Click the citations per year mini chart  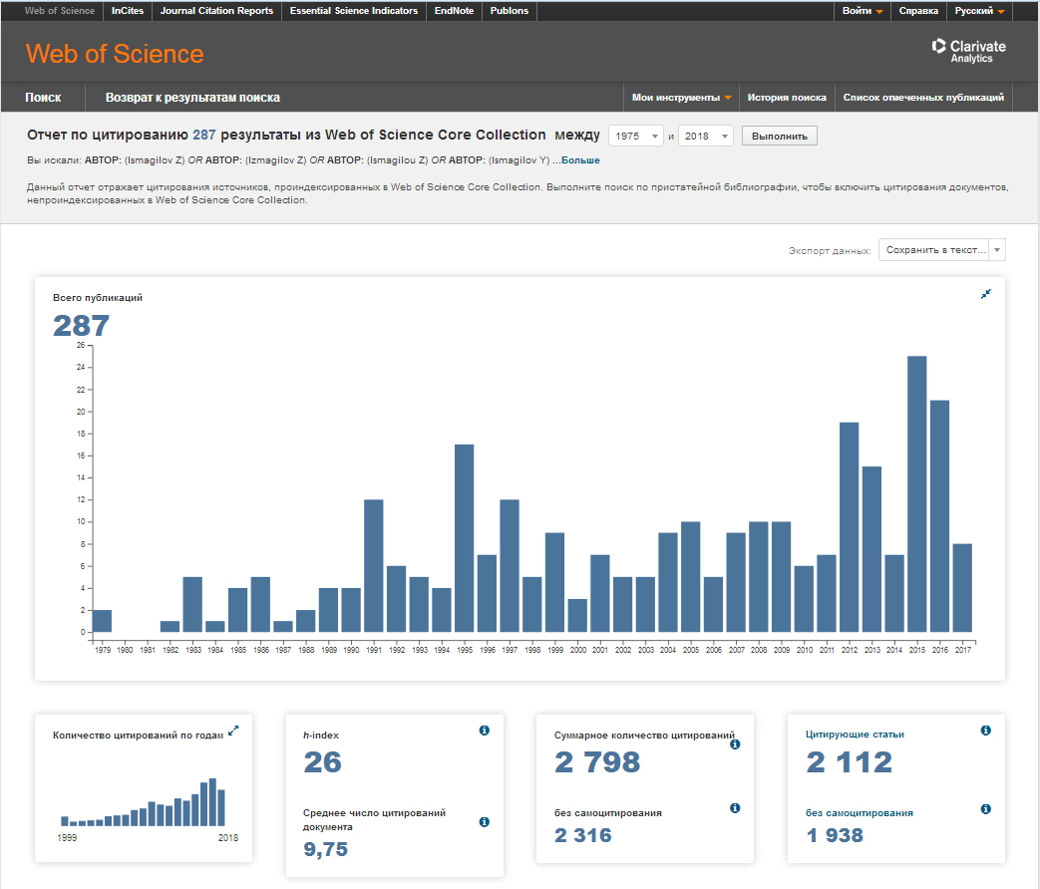144,802
